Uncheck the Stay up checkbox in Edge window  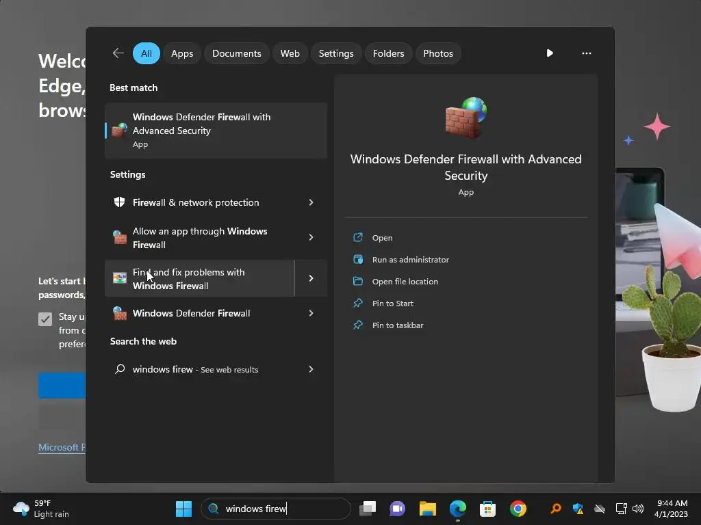coord(45,319)
